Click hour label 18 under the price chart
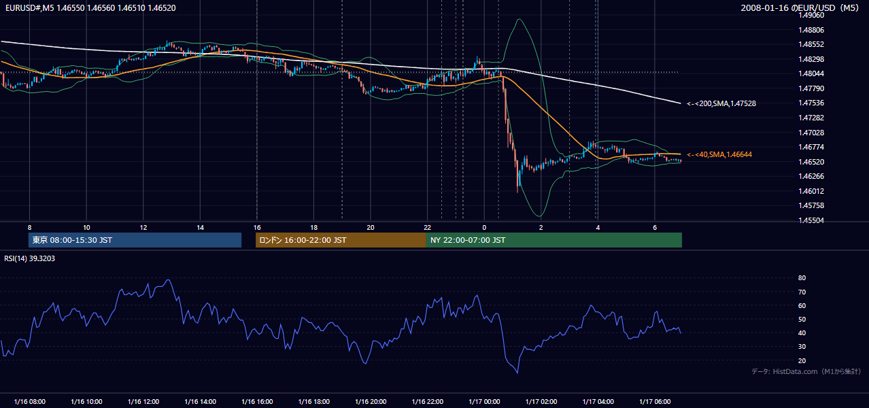Image resolution: width=869 pixels, height=408 pixels. [313, 227]
